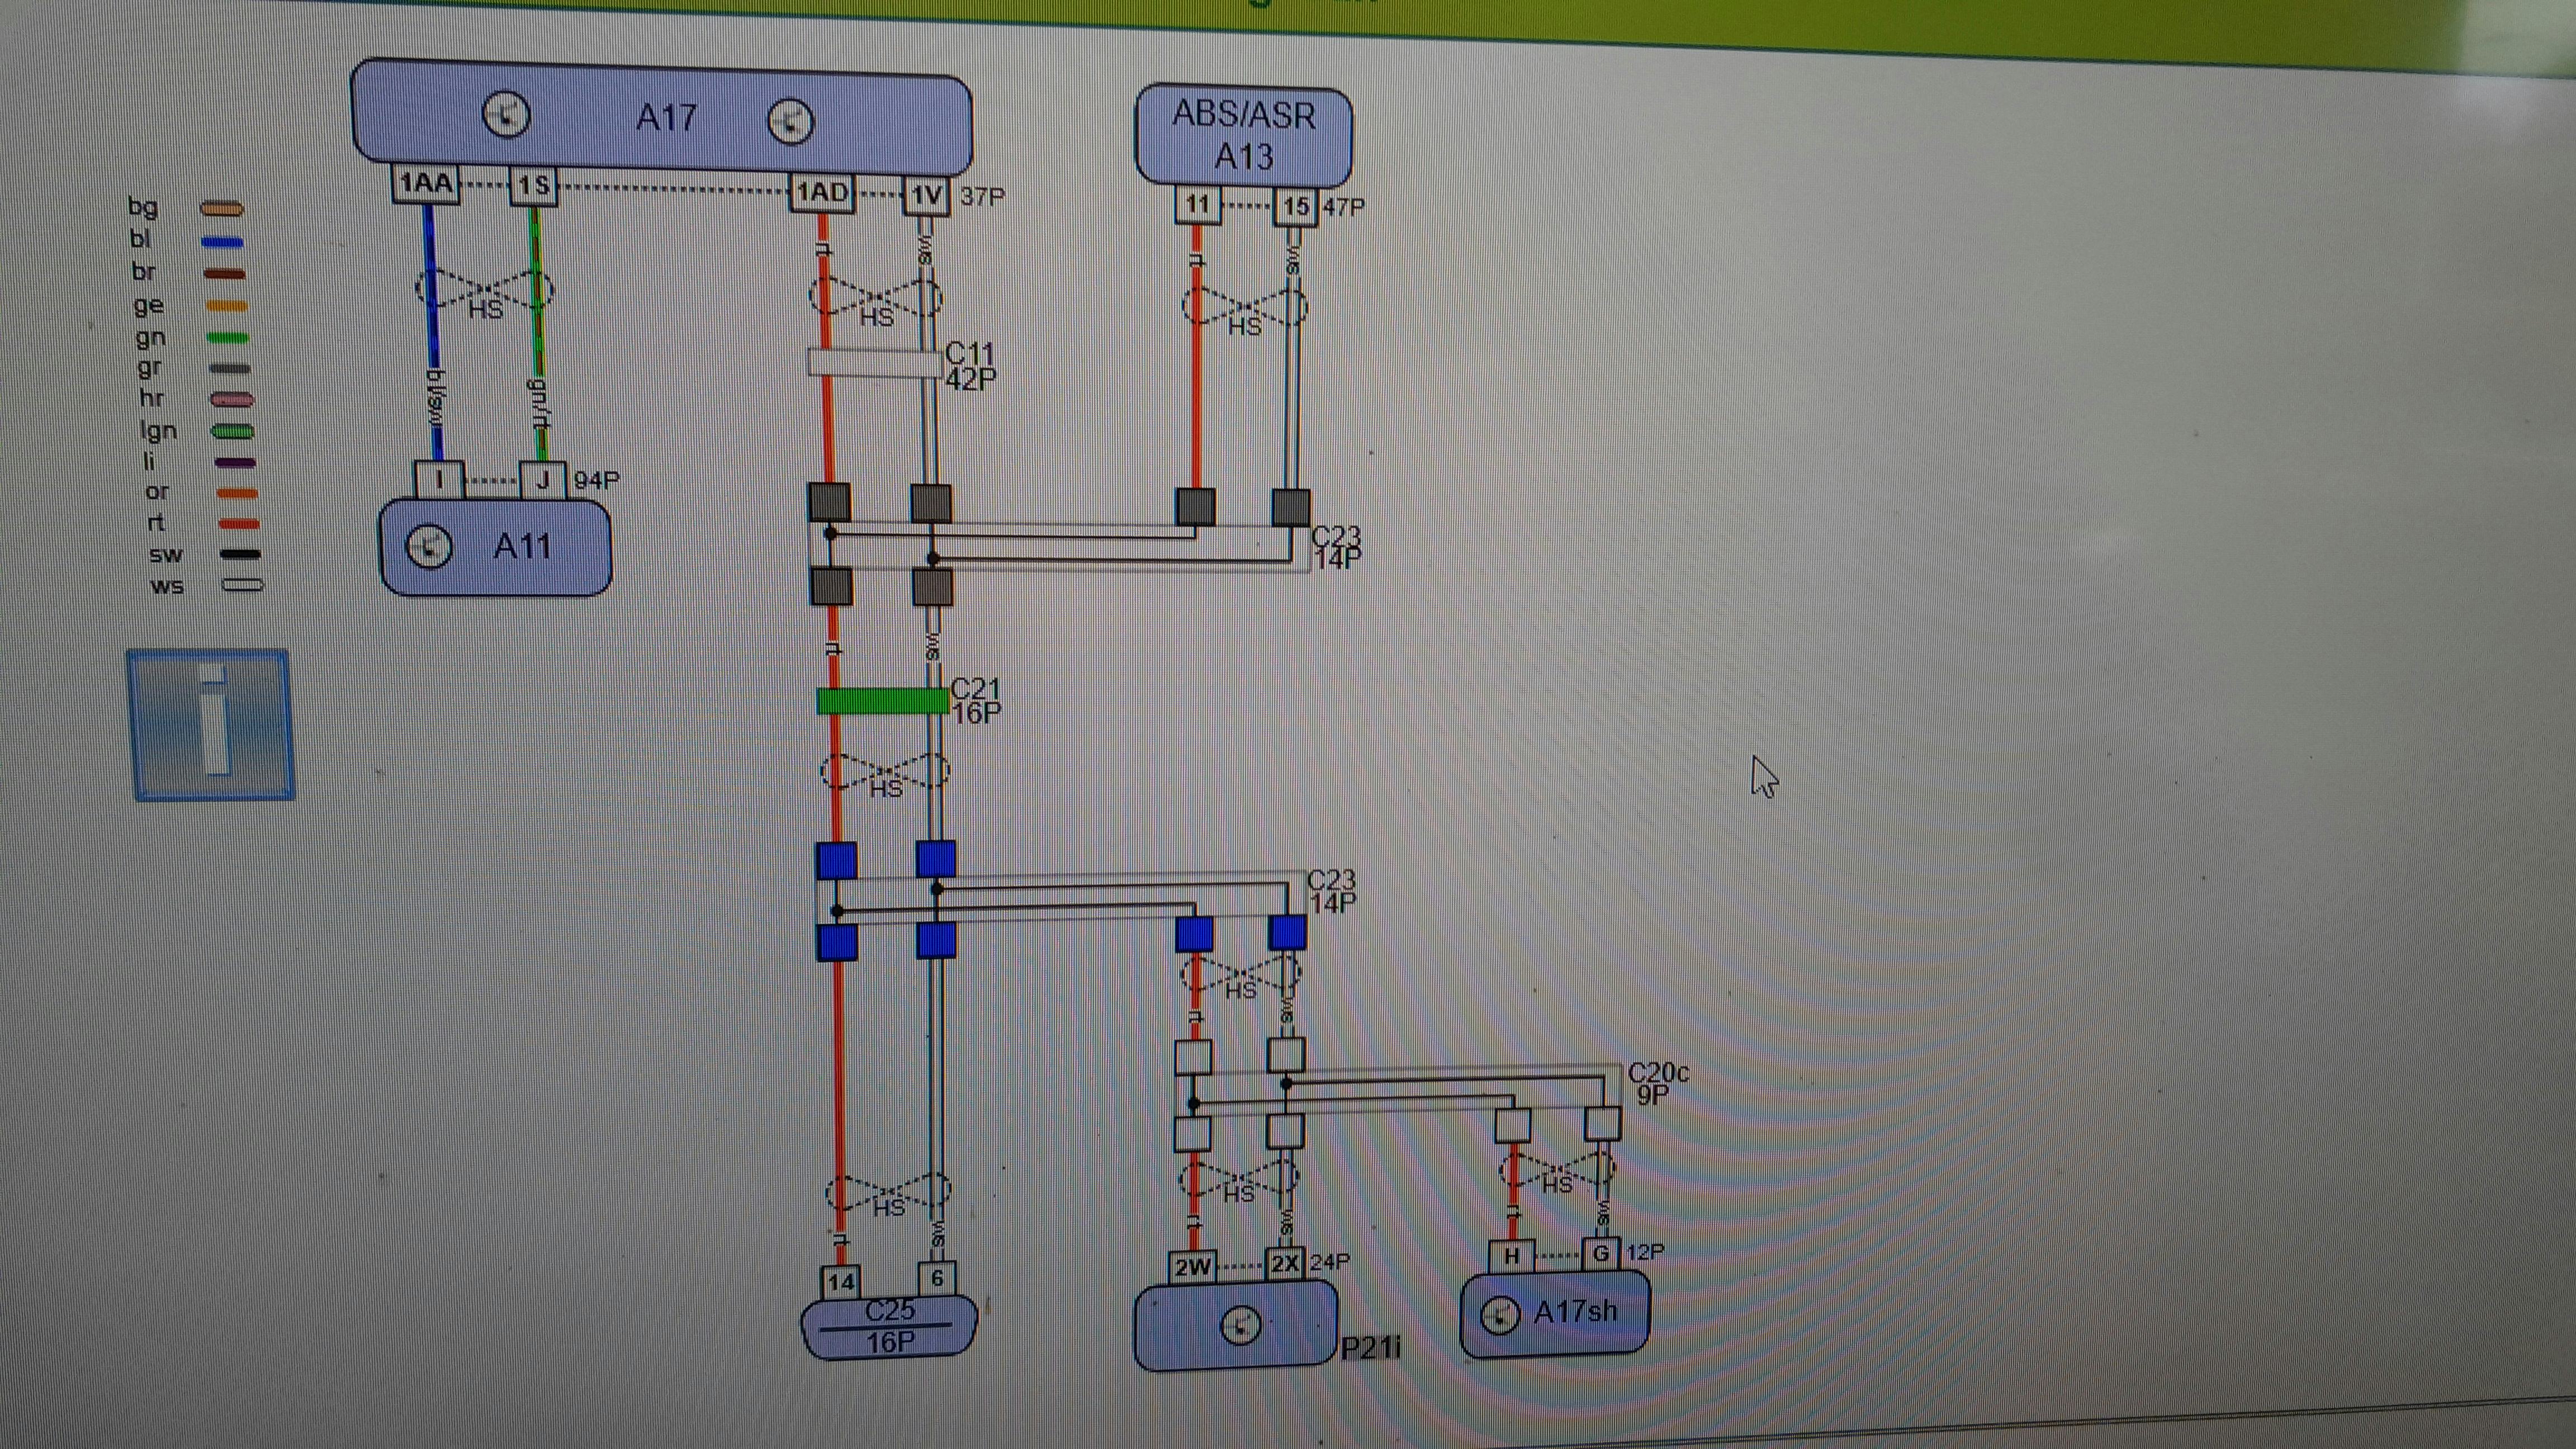Viewport: 2576px width, 1449px height.
Task: Click right clock icon in A17 module
Action: coord(790,122)
